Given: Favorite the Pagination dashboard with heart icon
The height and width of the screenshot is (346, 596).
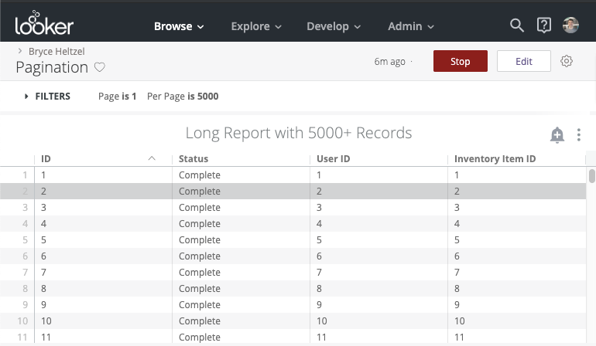Looking at the screenshot, I should pos(100,67).
